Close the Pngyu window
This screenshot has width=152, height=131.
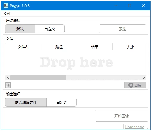click(x=143, y=6)
